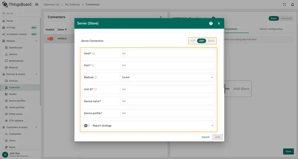Click the Add Slave button
298x159 pixels.
tap(237, 89)
